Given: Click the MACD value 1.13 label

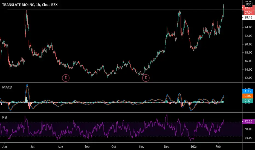Looking at the screenshot, I should 248,91.
